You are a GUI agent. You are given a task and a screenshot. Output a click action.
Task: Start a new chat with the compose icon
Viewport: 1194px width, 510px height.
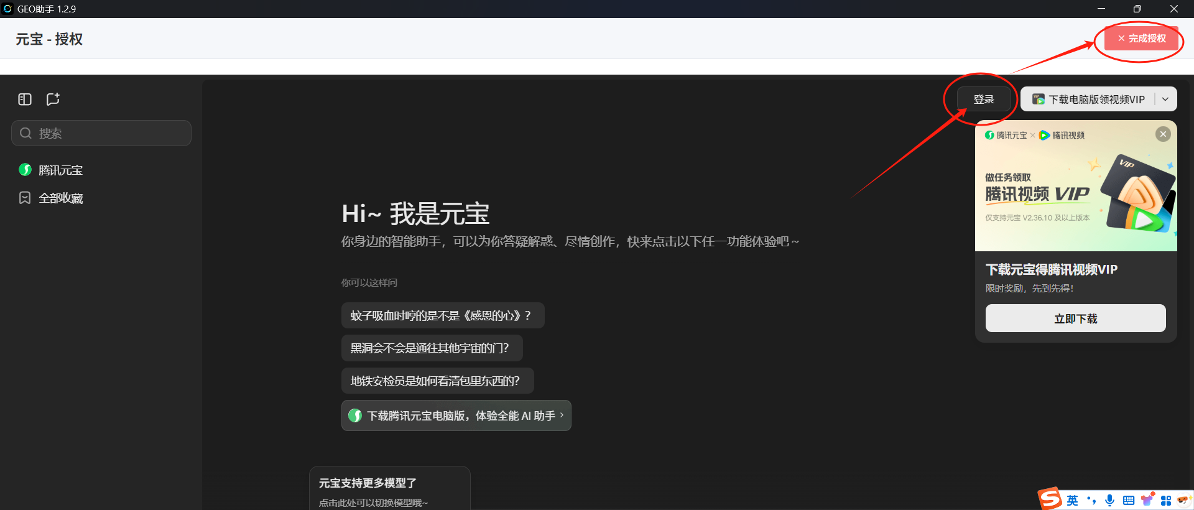[x=53, y=100]
